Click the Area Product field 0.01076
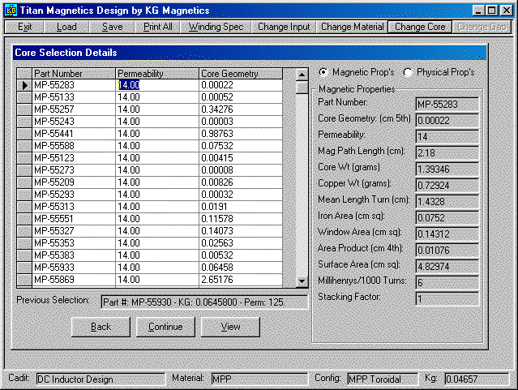 [447, 251]
